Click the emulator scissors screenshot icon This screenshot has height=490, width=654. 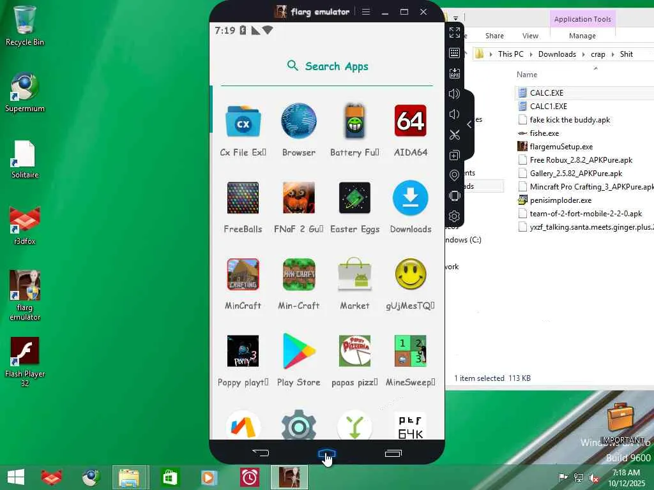(x=455, y=135)
